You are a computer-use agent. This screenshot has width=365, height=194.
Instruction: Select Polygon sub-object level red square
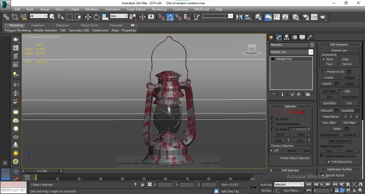[x=296, y=112]
